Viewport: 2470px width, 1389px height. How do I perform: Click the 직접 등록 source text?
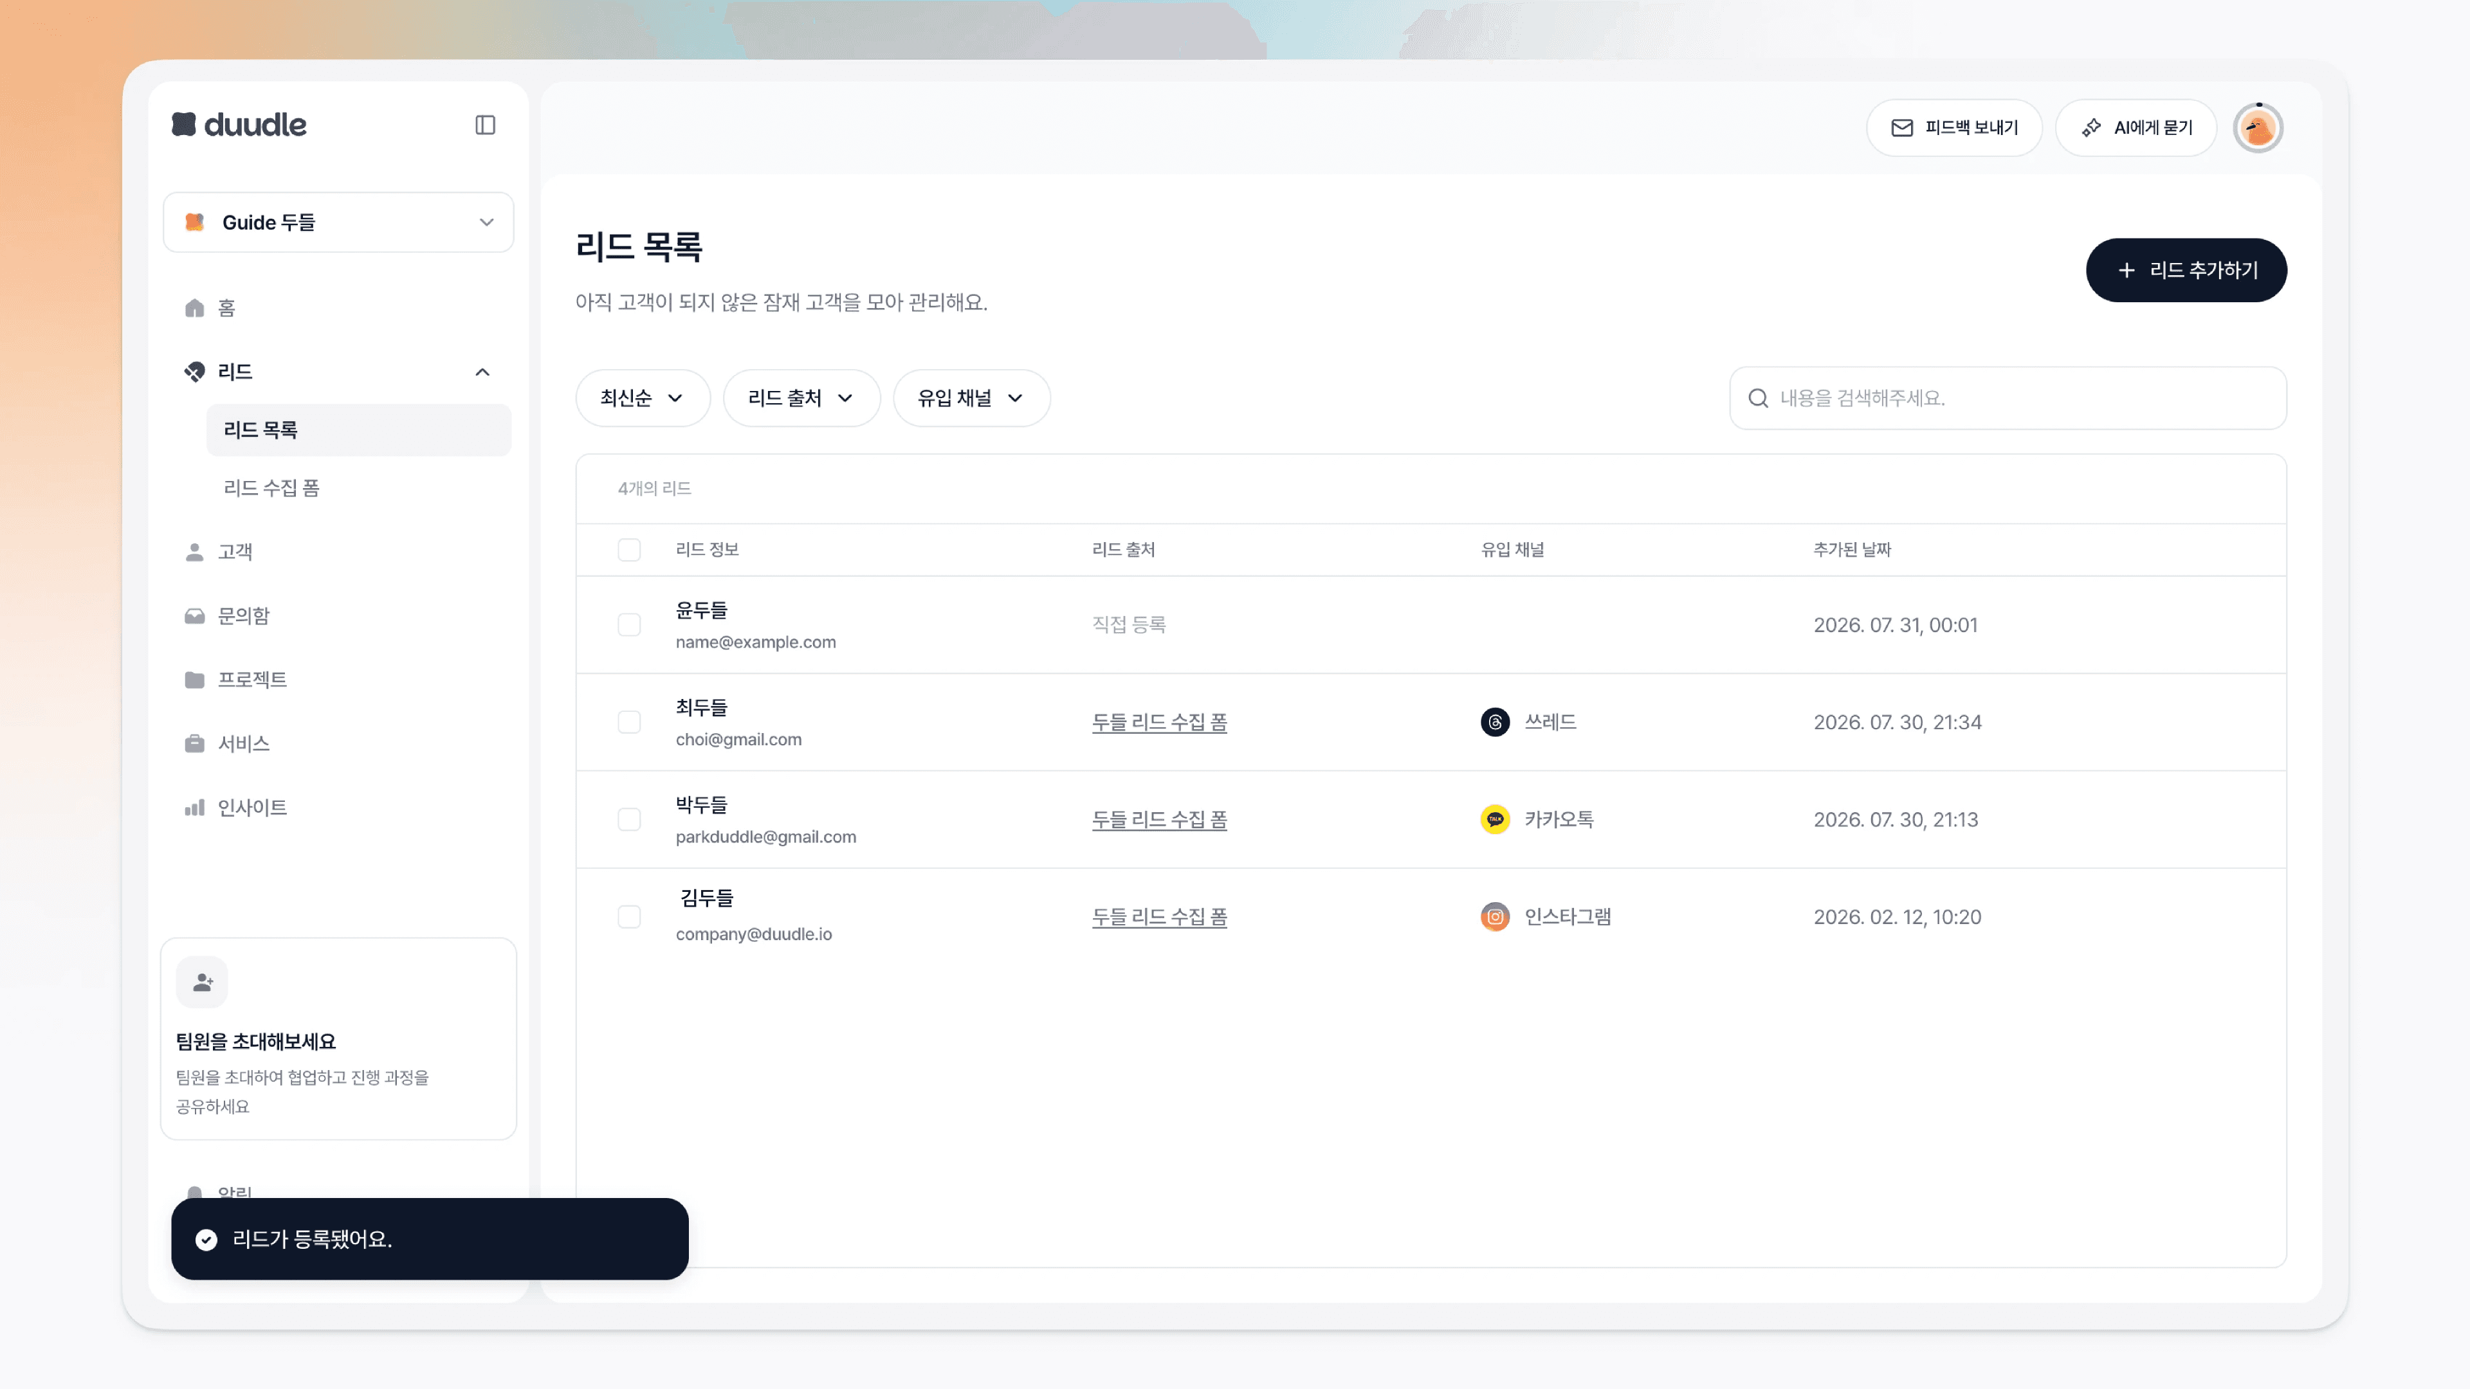tap(1129, 625)
